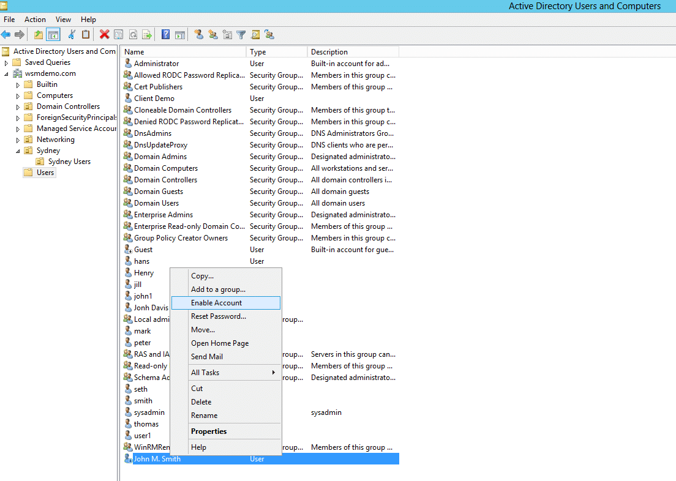
Task: Open the All Tasks submenu arrow
Action: pyautogui.click(x=273, y=373)
